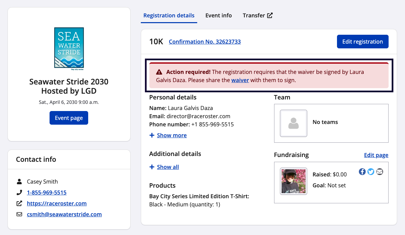Share fundraising page on Facebook icon
Screen dimensions: 405x235
(x=362, y=172)
